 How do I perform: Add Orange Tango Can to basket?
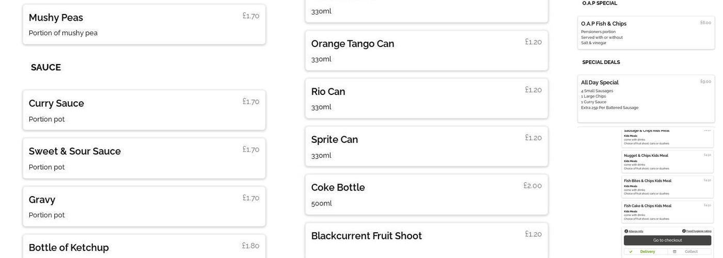click(427, 51)
